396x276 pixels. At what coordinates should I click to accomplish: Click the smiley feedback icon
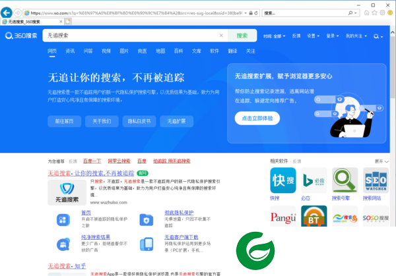click(x=391, y=13)
